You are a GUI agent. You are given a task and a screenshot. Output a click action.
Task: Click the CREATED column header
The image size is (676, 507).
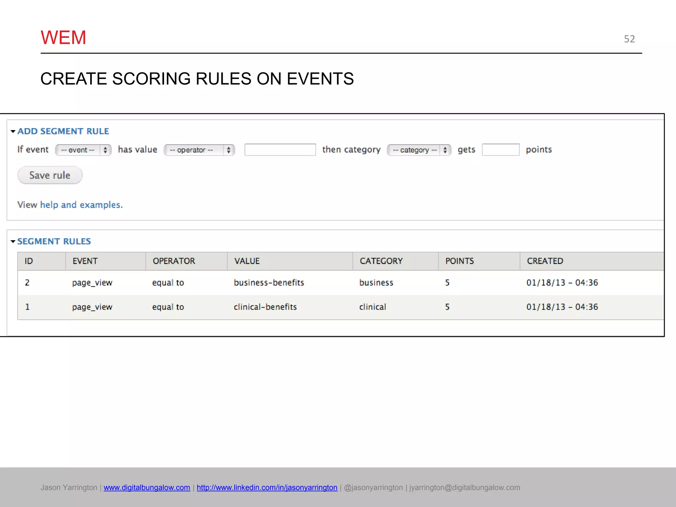pos(592,261)
